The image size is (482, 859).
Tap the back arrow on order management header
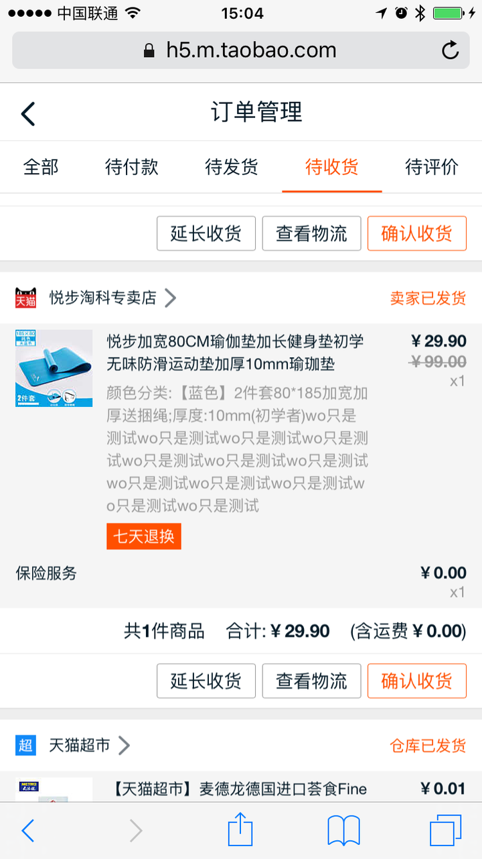27,113
